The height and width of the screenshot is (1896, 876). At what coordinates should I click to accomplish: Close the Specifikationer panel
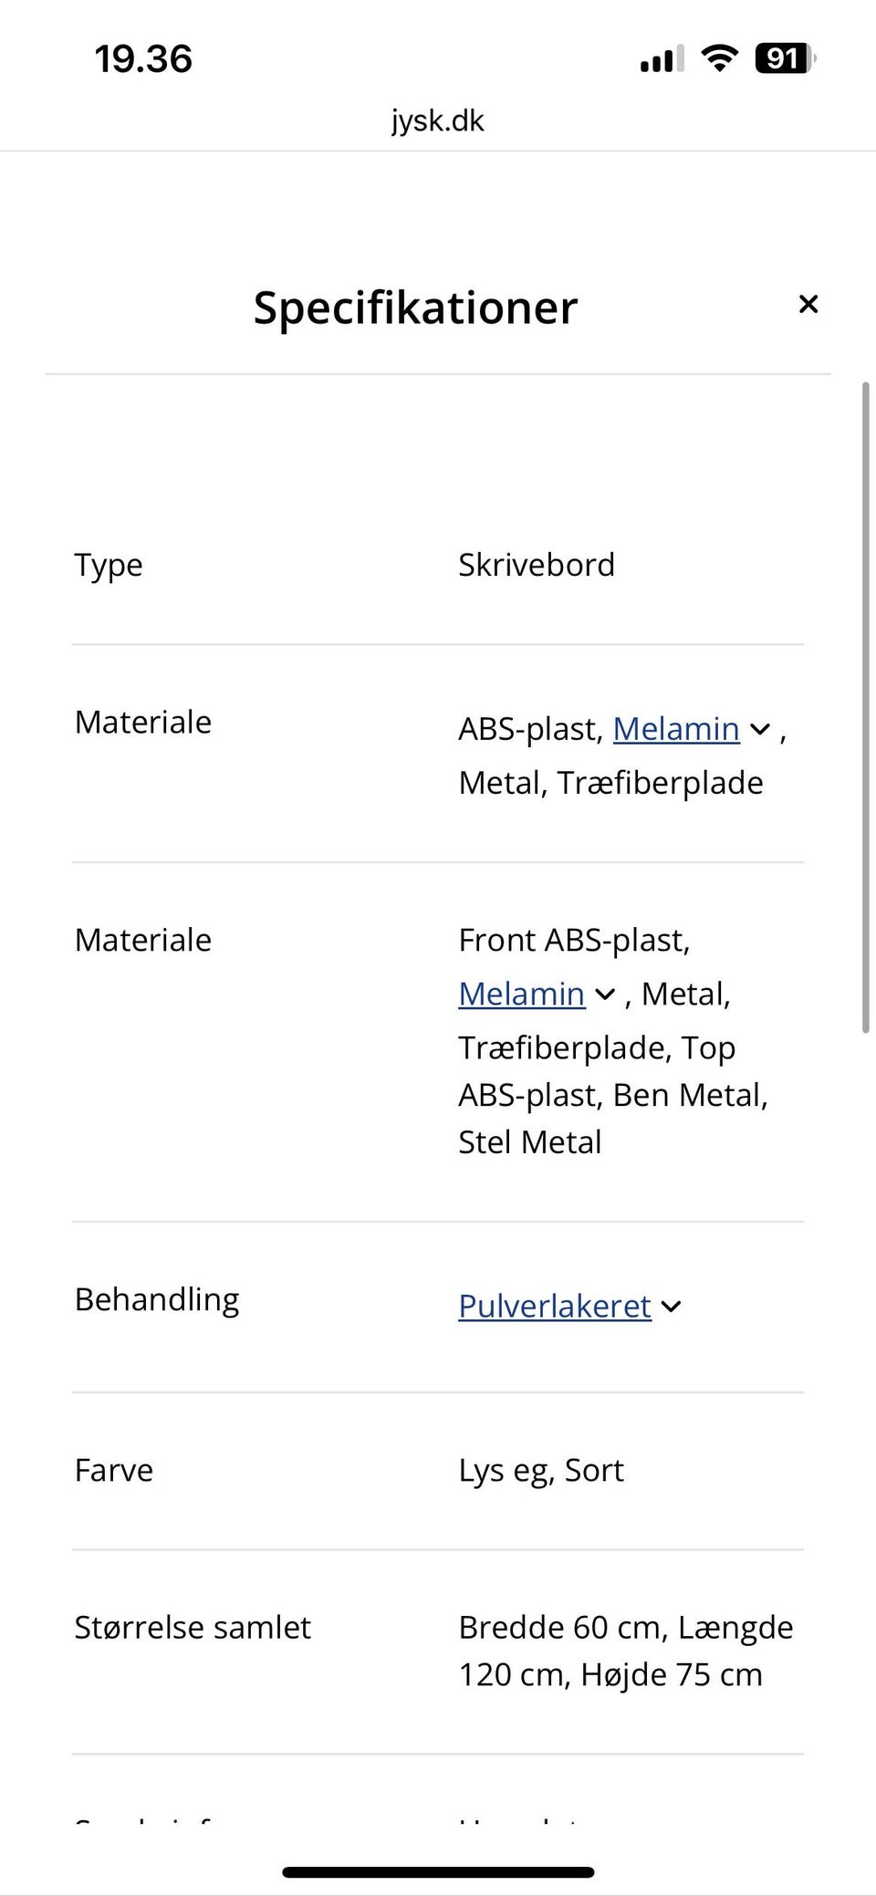tap(808, 304)
